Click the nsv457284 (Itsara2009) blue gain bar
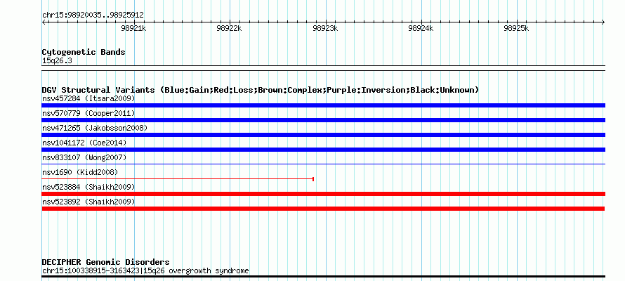Screen dimensions: 625x281 pyautogui.click(x=323, y=105)
